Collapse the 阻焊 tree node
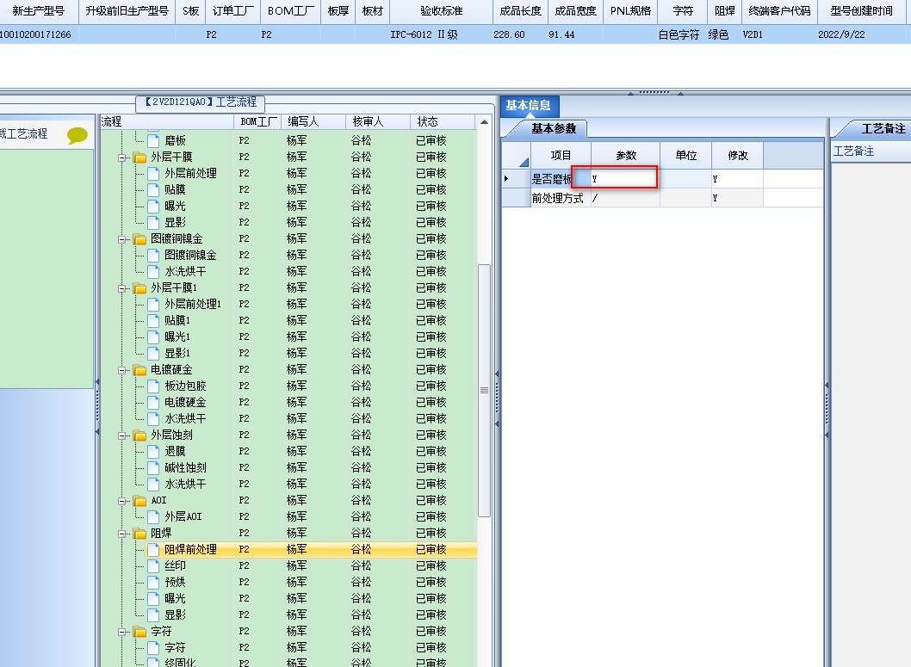Image resolution: width=911 pixels, height=667 pixels. coord(122,534)
